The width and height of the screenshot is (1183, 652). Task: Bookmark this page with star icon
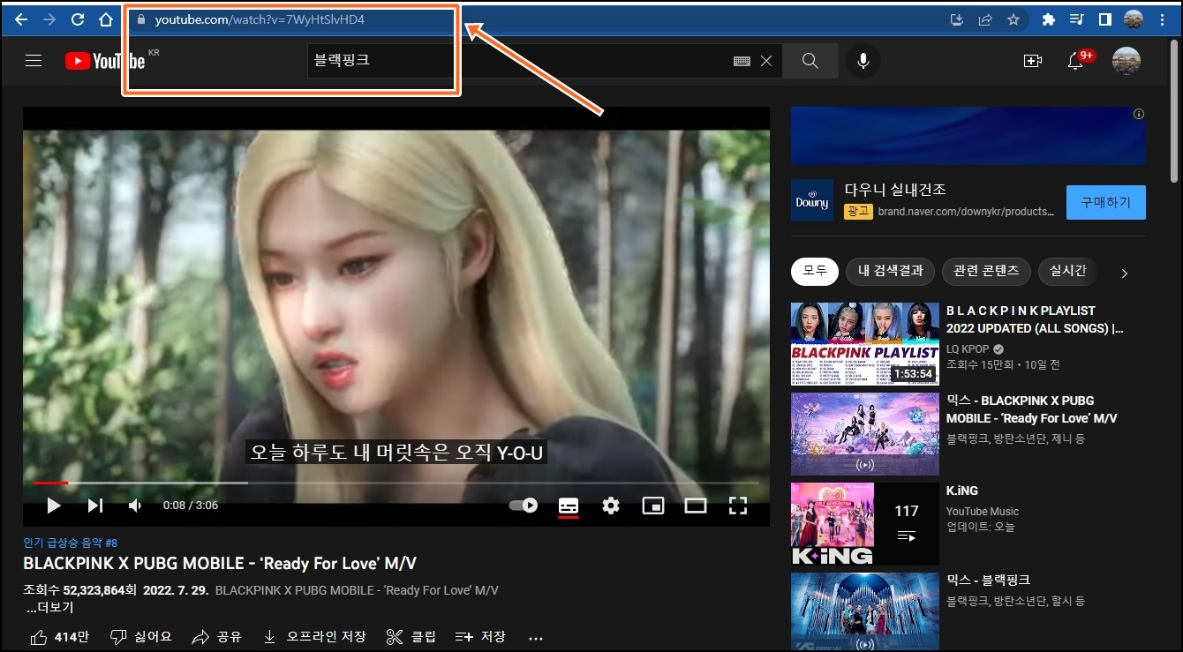1013,19
